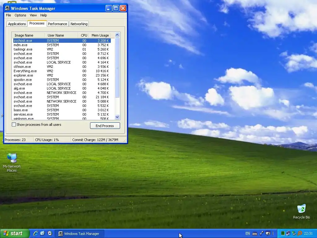The width and height of the screenshot is (317, 238).
Task: Open the File menu
Action: tap(8, 15)
